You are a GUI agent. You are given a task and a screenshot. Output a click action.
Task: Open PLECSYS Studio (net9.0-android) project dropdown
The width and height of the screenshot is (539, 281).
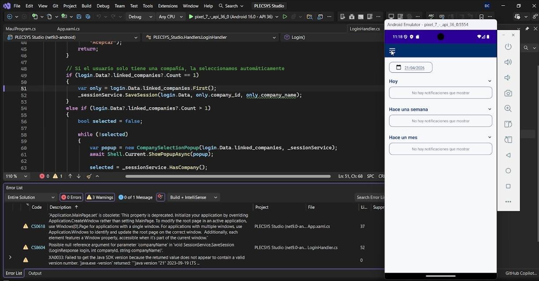(x=73, y=37)
